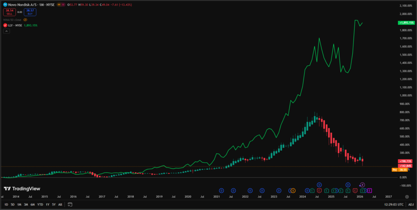417x210 pixels.
Task: Click the 1,000.00% price axis label
Action: tap(406, 95)
